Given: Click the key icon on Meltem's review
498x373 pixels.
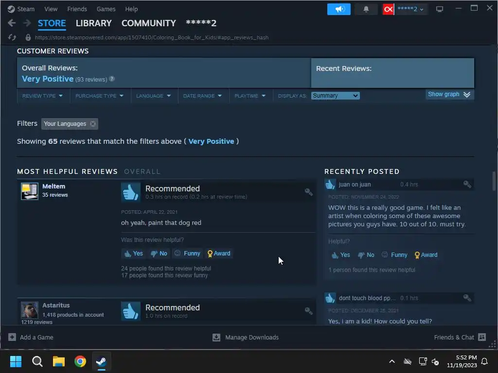Looking at the screenshot, I should click(308, 191).
